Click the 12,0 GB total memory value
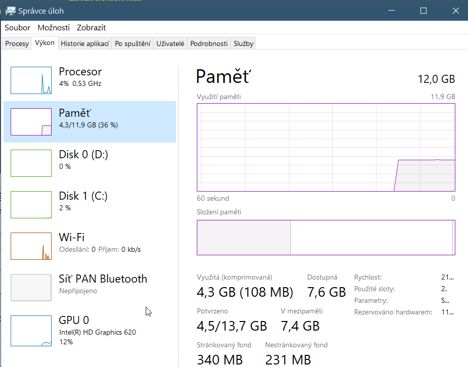 [436, 79]
